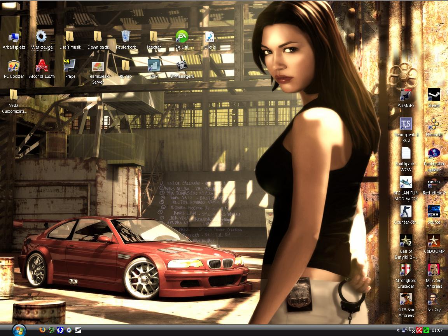Click the CoDUOMP shortcut icon
448x336 pixels.
click(434, 241)
